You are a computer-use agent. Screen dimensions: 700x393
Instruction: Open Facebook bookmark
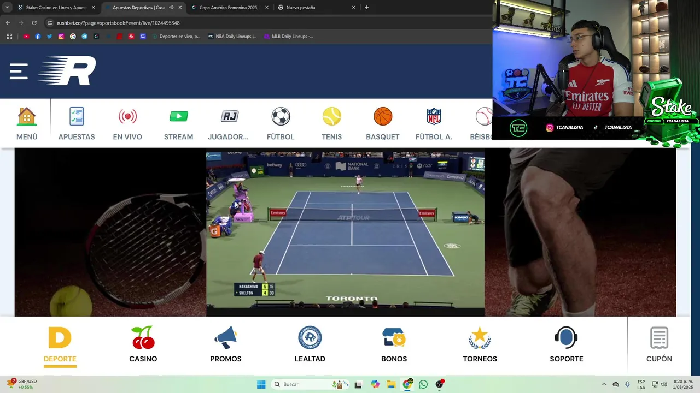point(38,37)
